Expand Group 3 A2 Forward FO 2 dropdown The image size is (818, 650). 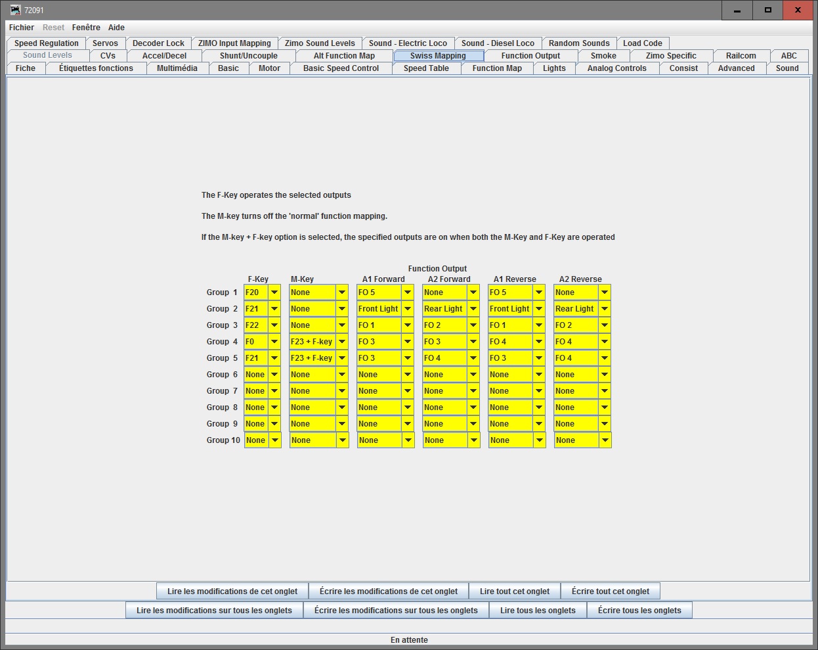click(451, 325)
